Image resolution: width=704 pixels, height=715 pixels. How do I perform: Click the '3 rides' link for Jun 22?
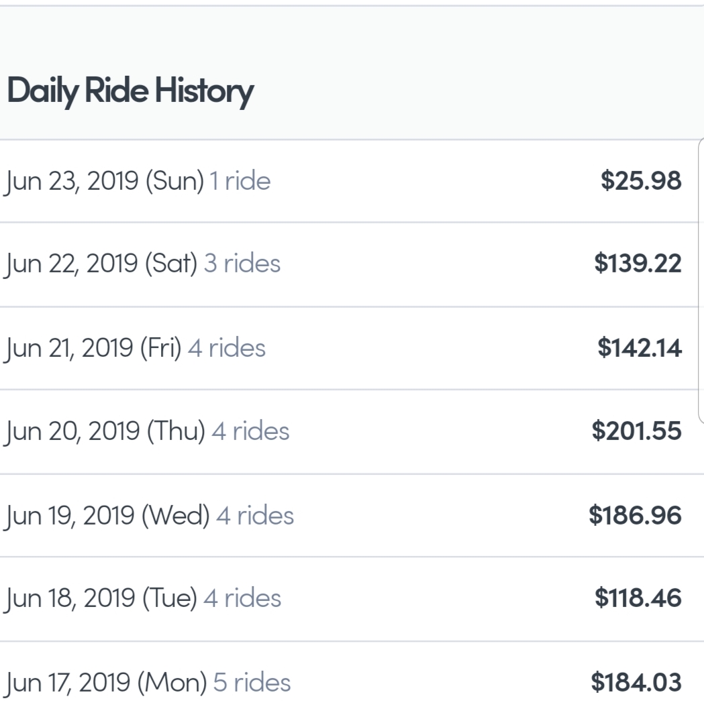[242, 264]
